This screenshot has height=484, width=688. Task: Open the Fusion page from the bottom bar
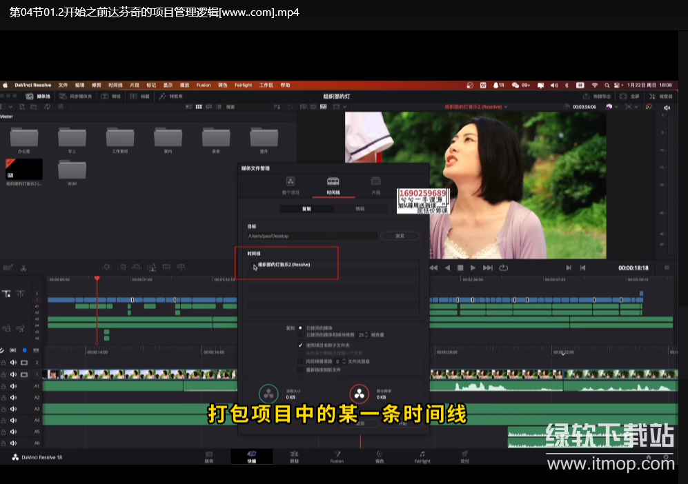click(x=336, y=456)
